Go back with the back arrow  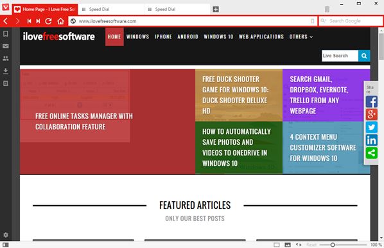click(6, 21)
